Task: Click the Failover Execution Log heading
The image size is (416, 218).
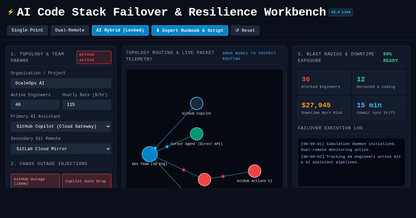Action: 330,128
